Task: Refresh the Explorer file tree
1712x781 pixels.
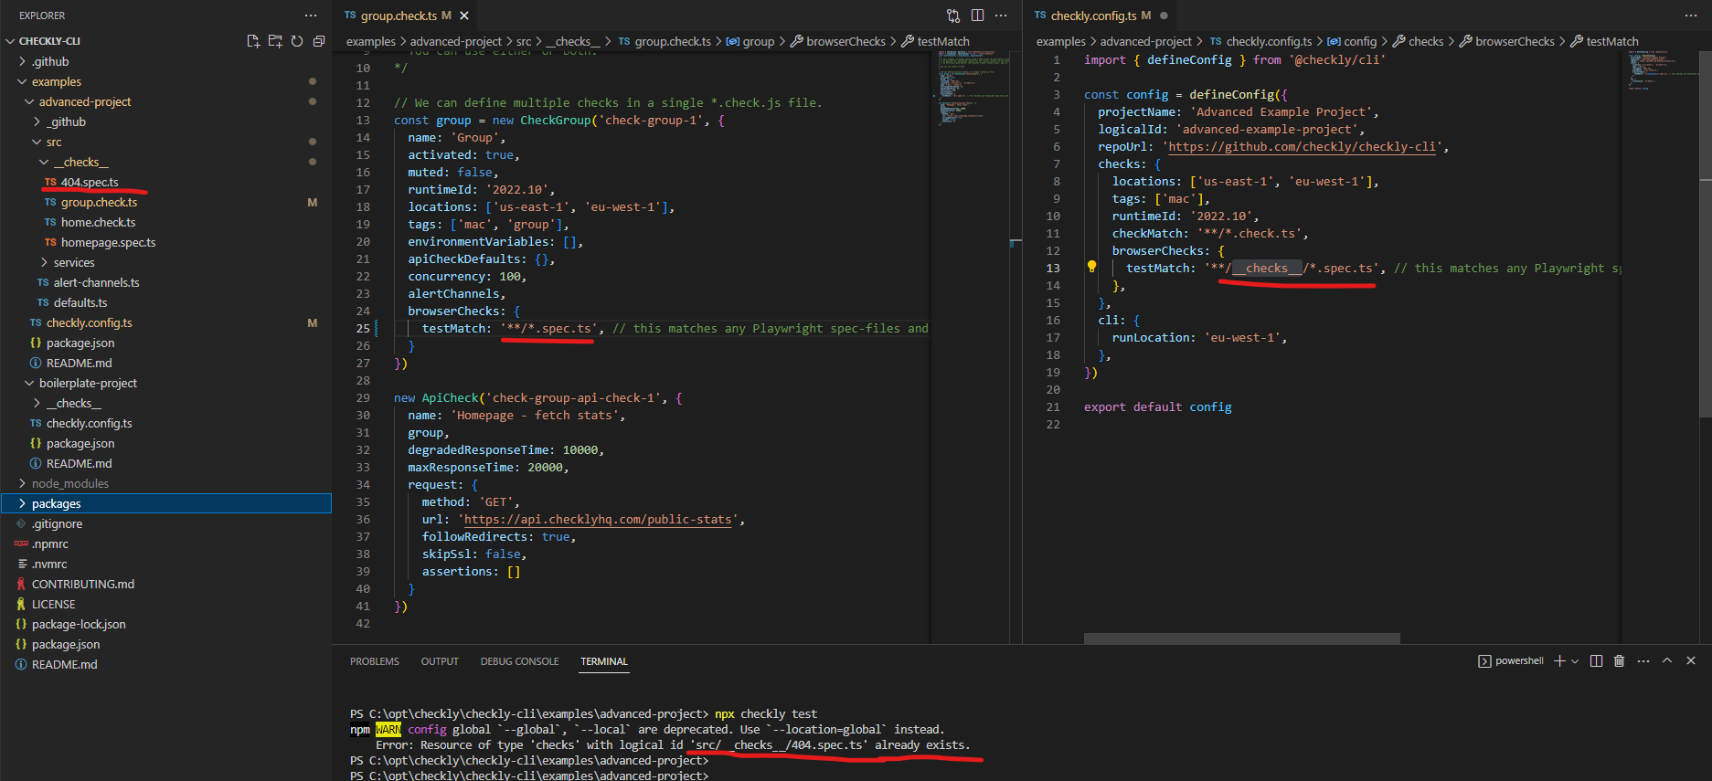Action: pyautogui.click(x=297, y=41)
